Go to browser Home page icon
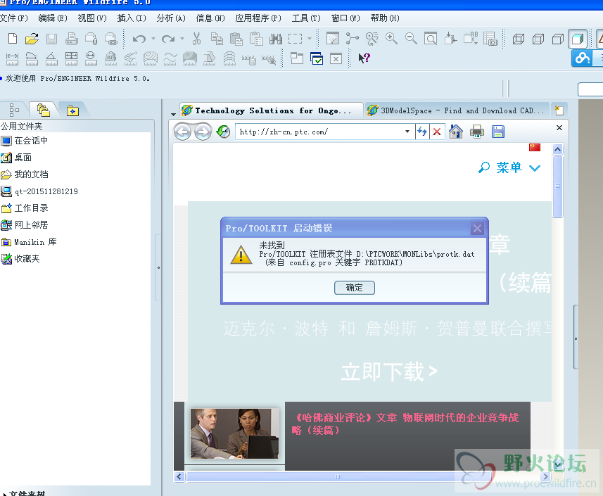This screenshot has height=496, width=603. coord(456,132)
